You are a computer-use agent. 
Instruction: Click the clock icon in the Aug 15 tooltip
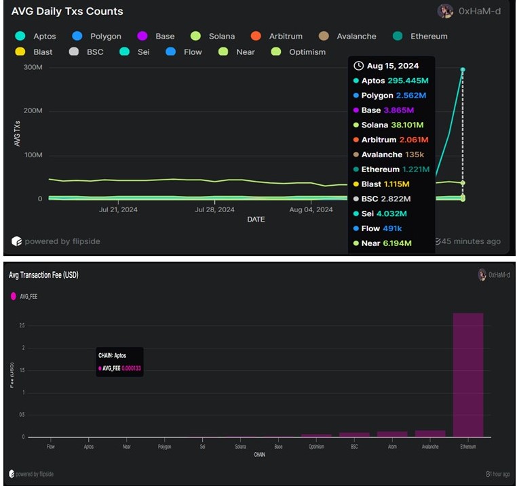point(358,66)
